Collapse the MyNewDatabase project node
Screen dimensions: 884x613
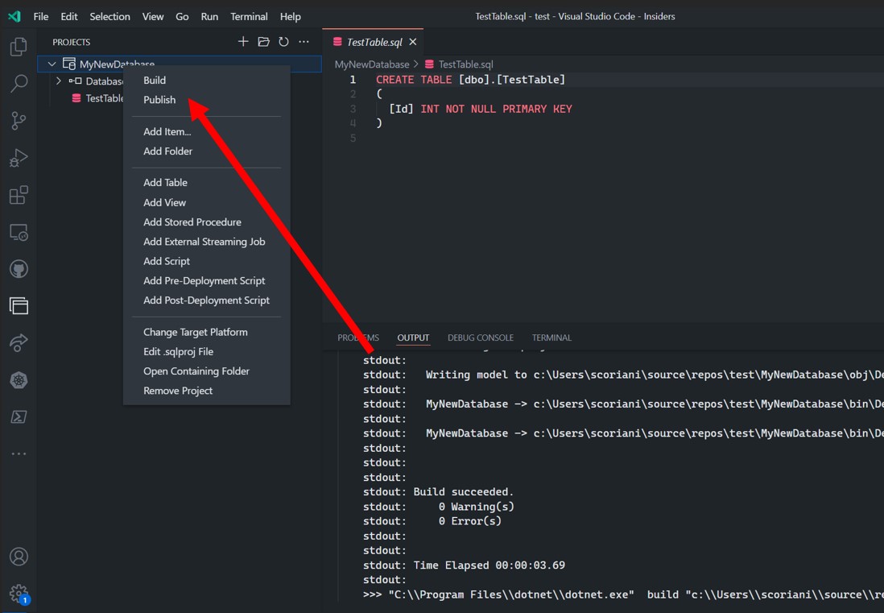52,64
